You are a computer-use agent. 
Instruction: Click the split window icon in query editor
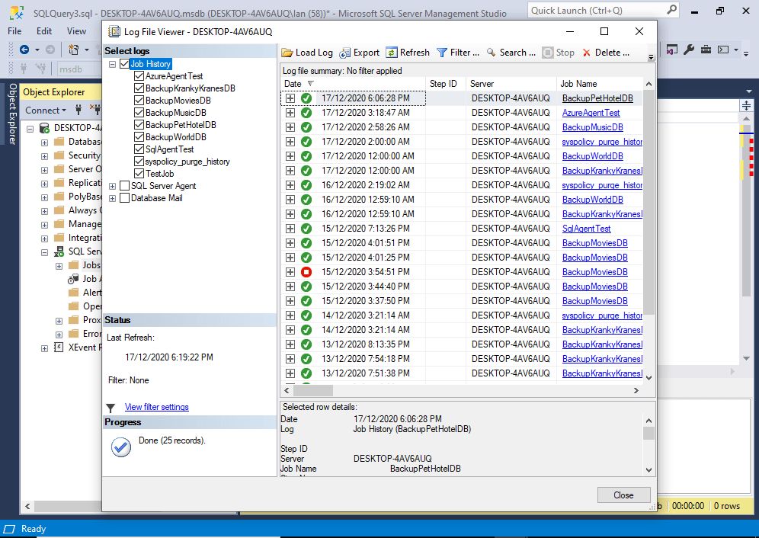click(x=746, y=106)
